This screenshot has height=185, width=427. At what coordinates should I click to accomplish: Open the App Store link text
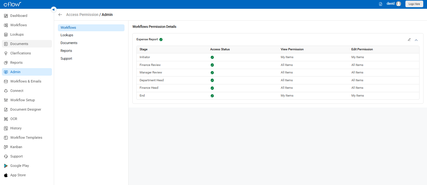click(18, 175)
